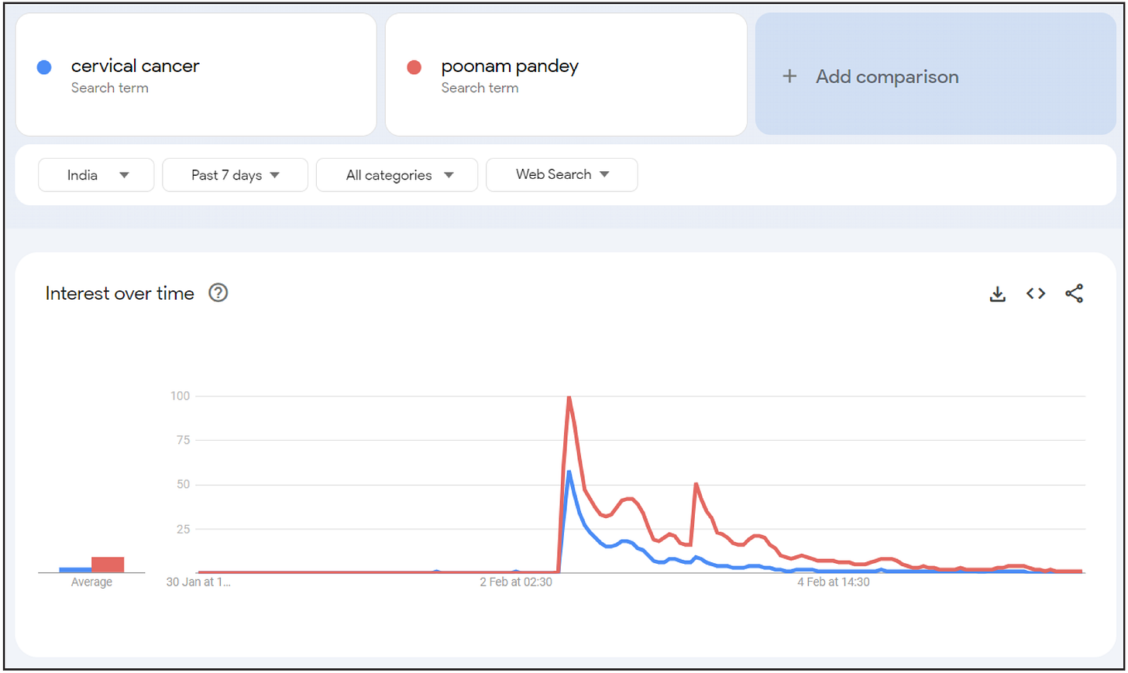Share the Interest over time chart
The width and height of the screenshot is (1128, 673).
(x=1074, y=294)
